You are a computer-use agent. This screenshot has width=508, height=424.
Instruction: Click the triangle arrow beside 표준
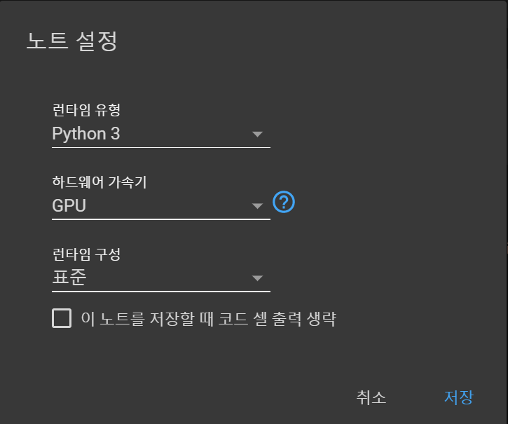257,278
